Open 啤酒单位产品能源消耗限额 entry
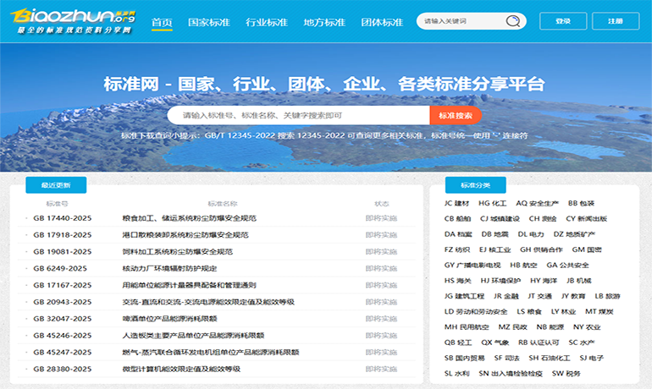 pos(169,319)
